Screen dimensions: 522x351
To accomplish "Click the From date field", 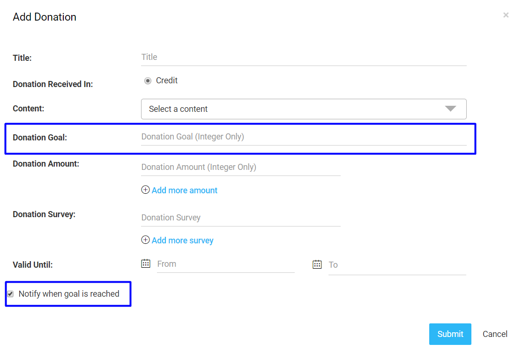I will click(x=226, y=264).
